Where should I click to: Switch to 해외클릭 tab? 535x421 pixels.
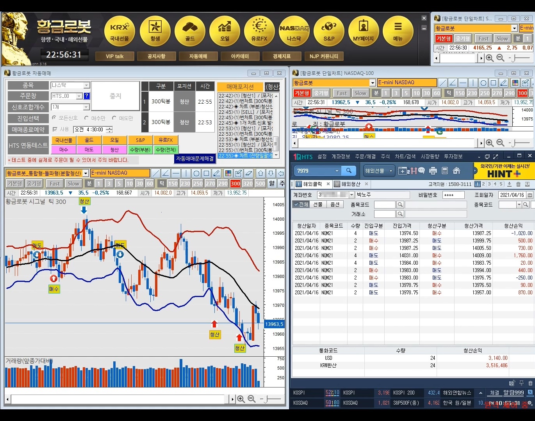[312, 184]
